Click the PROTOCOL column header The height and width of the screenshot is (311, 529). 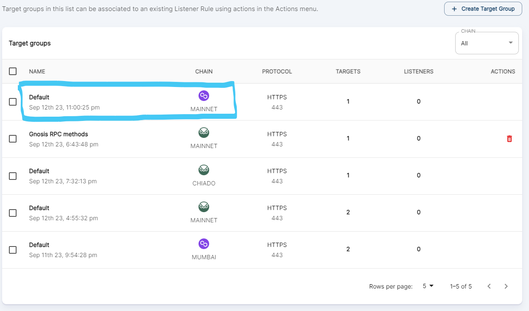point(277,71)
